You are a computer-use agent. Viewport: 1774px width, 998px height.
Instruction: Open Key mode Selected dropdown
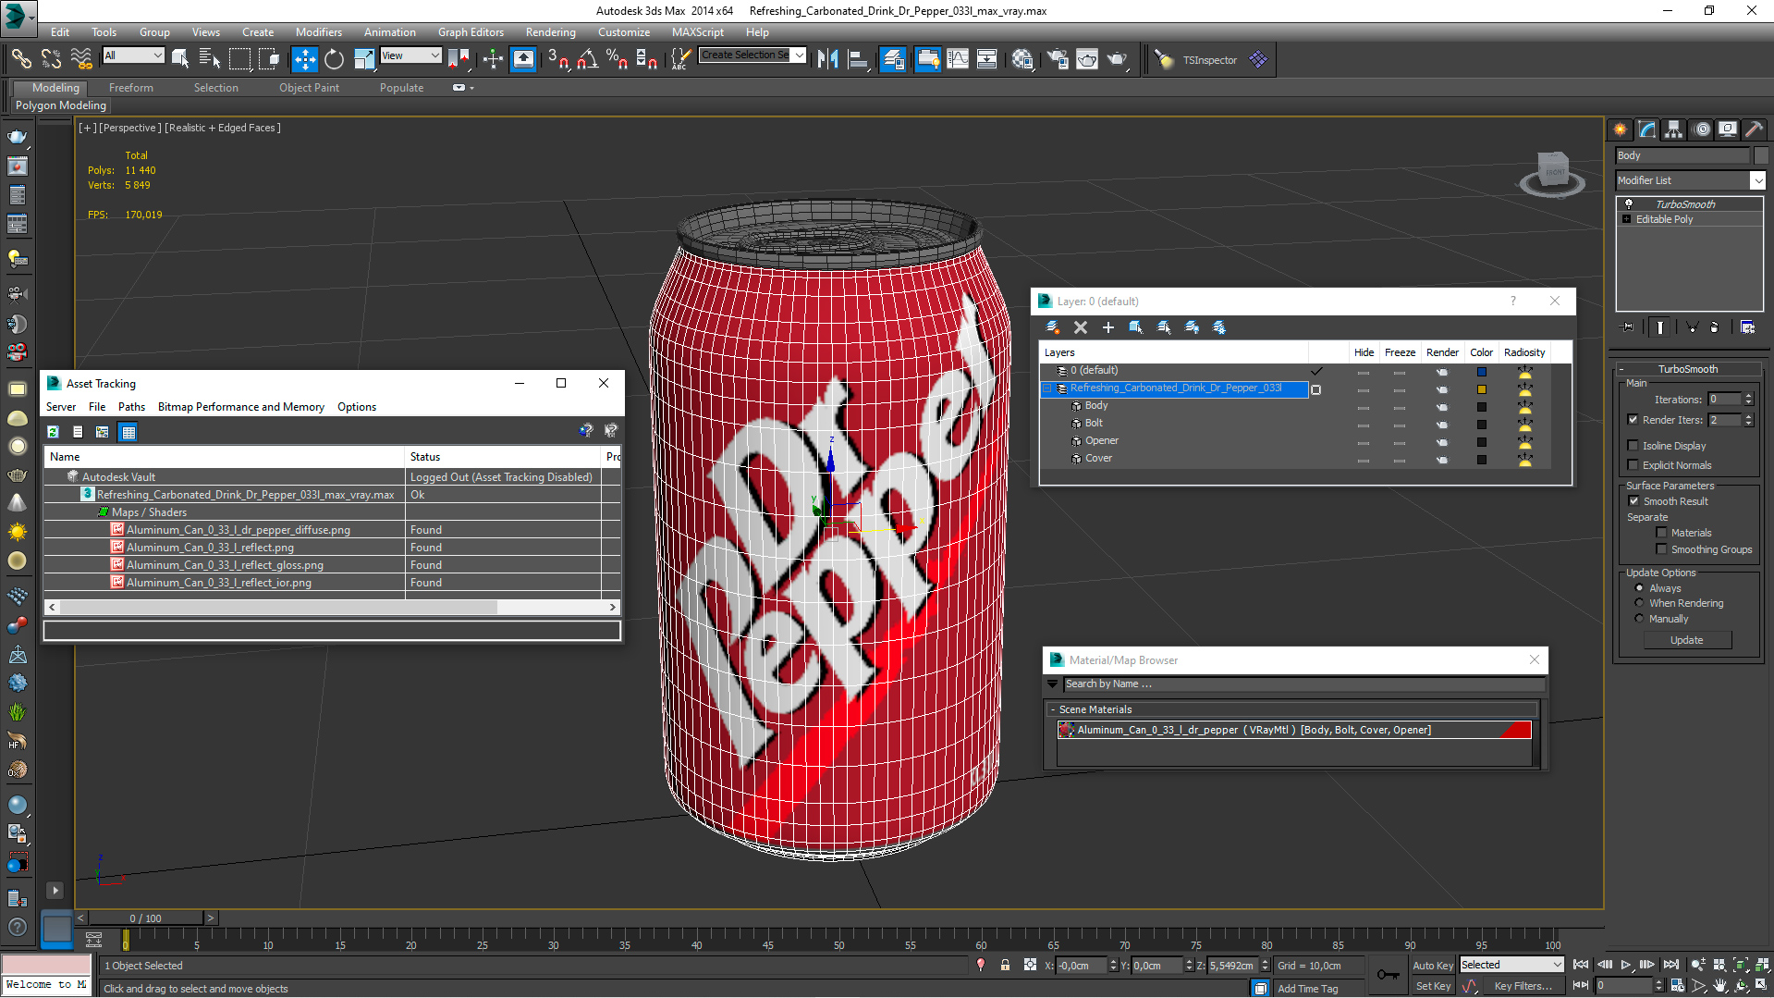pyautogui.click(x=1511, y=965)
